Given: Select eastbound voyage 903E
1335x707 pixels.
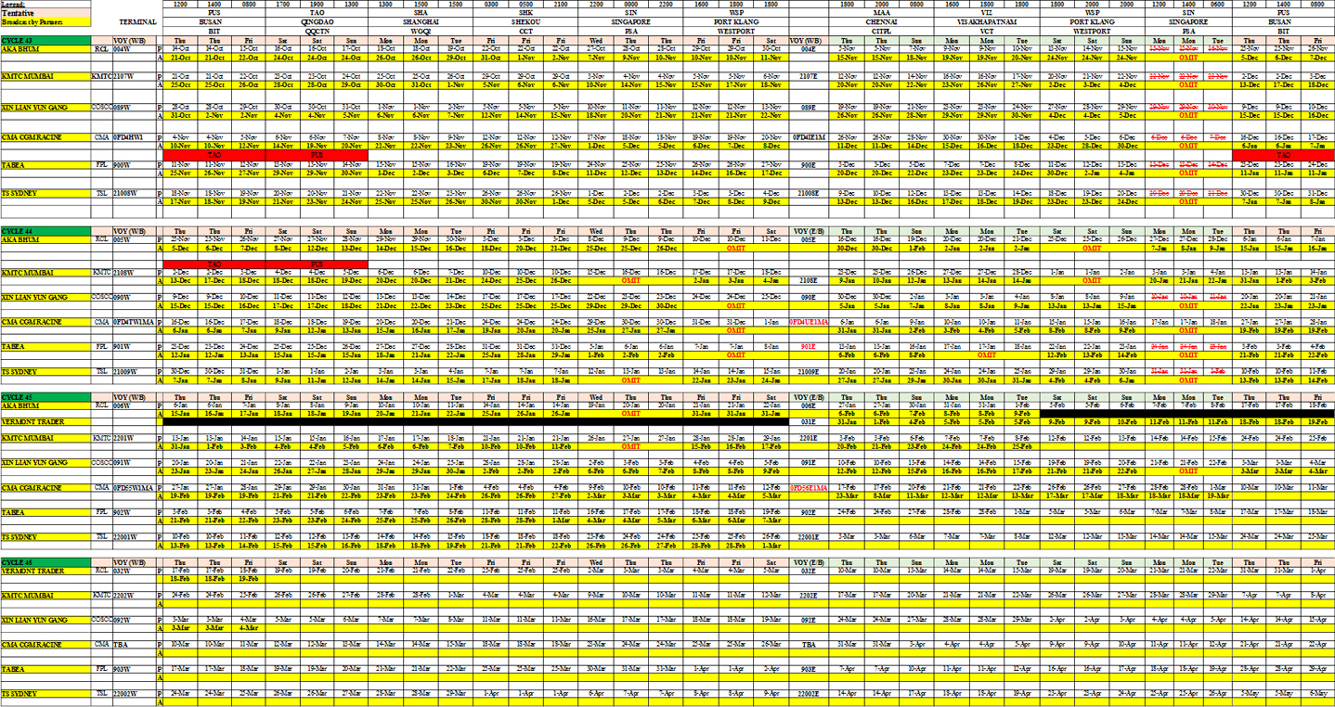Looking at the screenshot, I should [809, 669].
